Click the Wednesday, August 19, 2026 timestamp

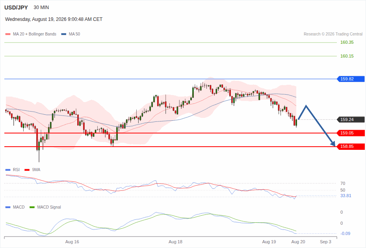54,19
